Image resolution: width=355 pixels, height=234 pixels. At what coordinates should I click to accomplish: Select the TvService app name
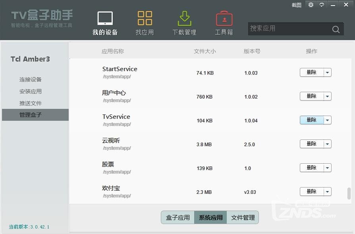click(116, 117)
